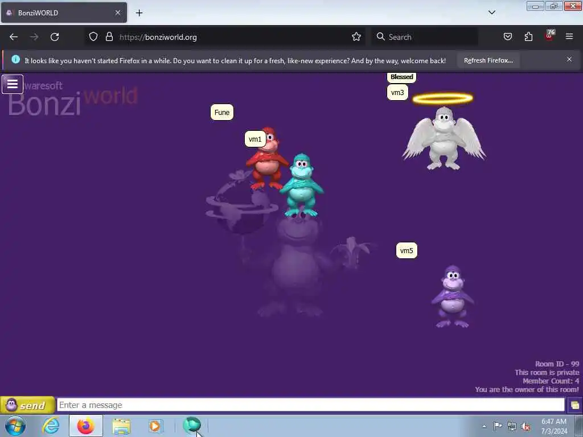Launch Internet Explorer from taskbar
Screen dimensions: 583x437
tap(51, 426)
